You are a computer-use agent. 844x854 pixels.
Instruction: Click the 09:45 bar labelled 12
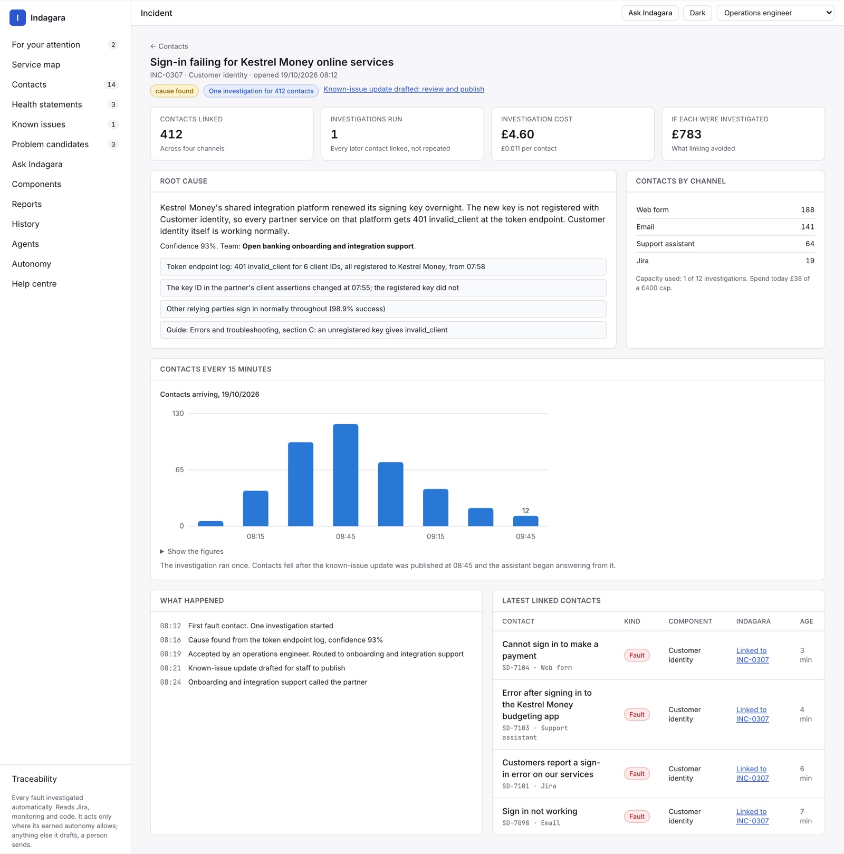(525, 521)
